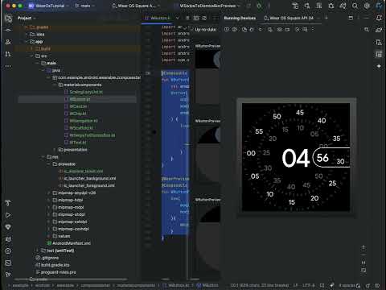Add new device tab plus button
The image size is (386, 290).
pyautogui.click(x=326, y=18)
